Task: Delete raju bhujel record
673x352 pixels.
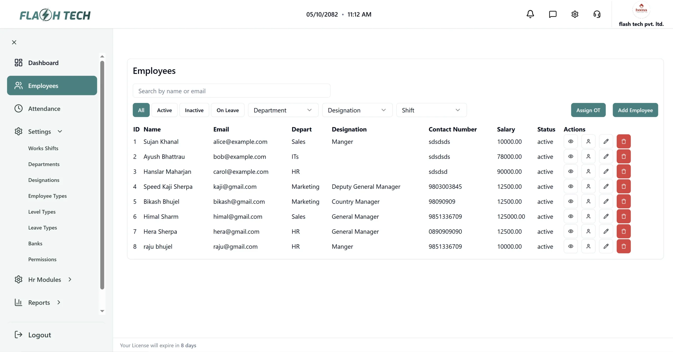Action: [x=623, y=246]
